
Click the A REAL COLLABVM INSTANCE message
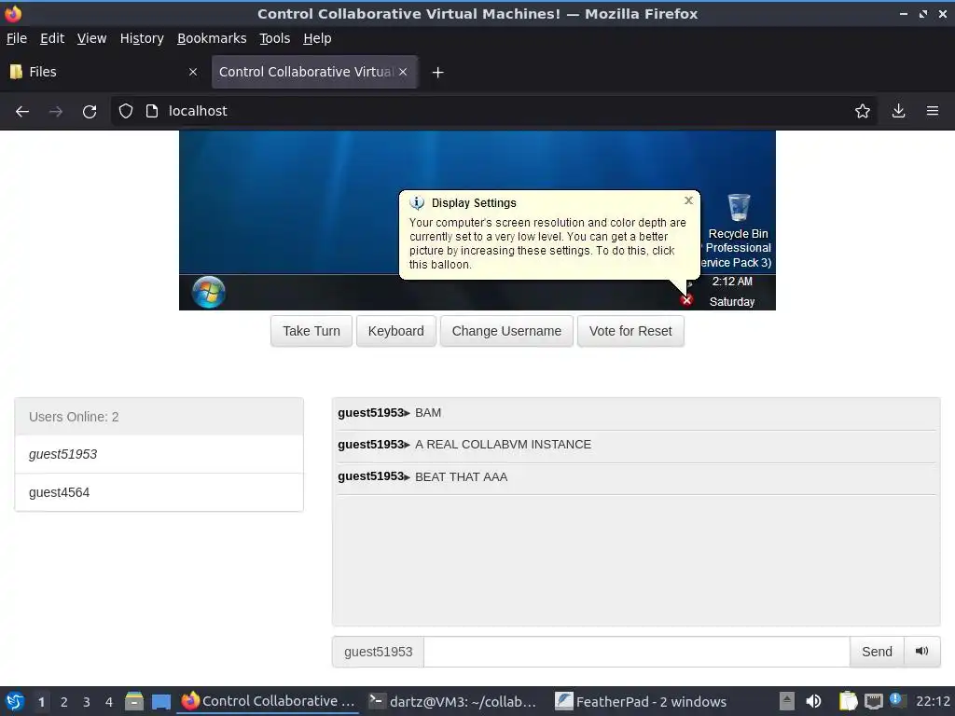(503, 445)
